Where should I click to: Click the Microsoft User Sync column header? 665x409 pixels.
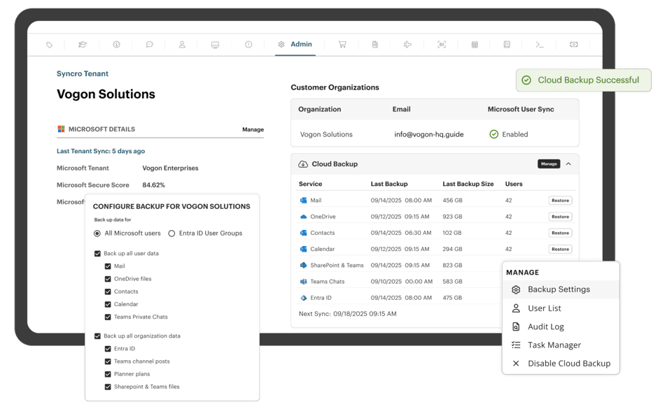click(521, 109)
